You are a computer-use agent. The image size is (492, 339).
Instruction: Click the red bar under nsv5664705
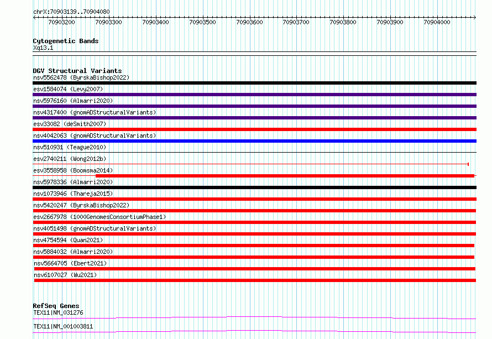(255, 269)
